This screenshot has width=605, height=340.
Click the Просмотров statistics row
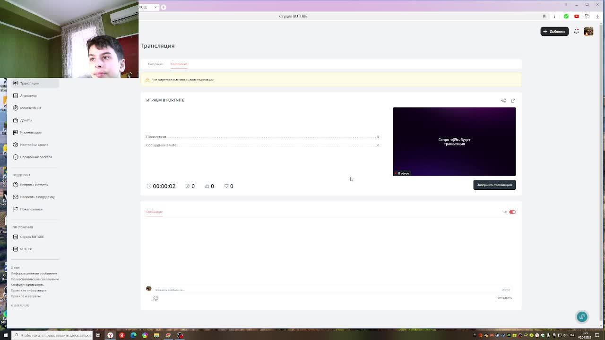(x=263, y=136)
